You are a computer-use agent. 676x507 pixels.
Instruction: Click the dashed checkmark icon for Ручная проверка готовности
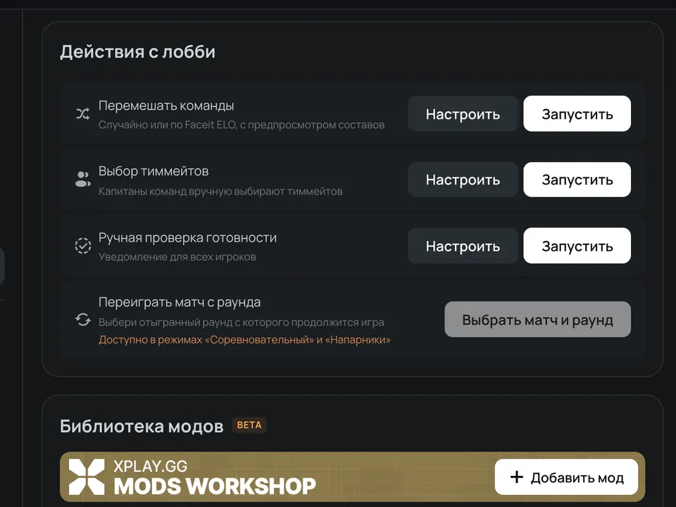(83, 245)
